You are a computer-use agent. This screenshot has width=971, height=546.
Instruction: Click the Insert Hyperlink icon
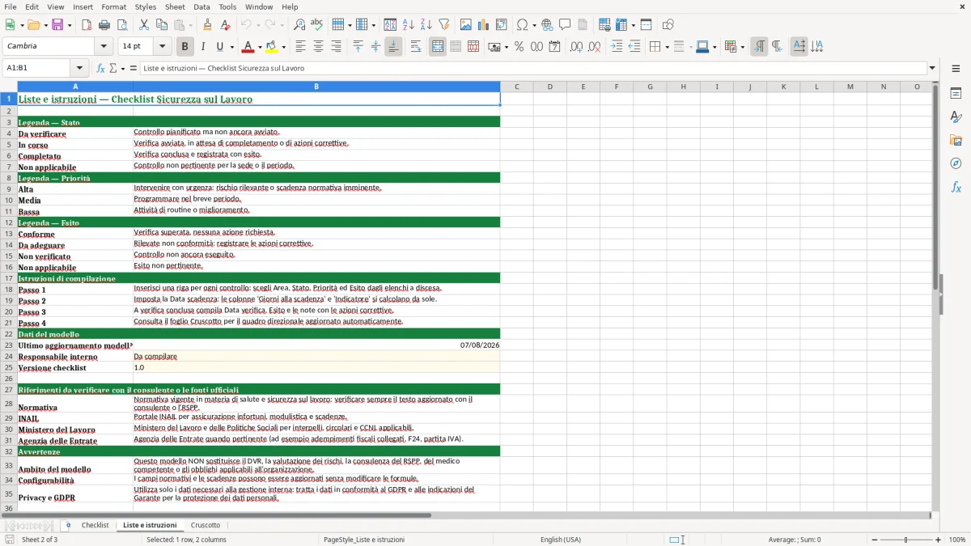[547, 25]
